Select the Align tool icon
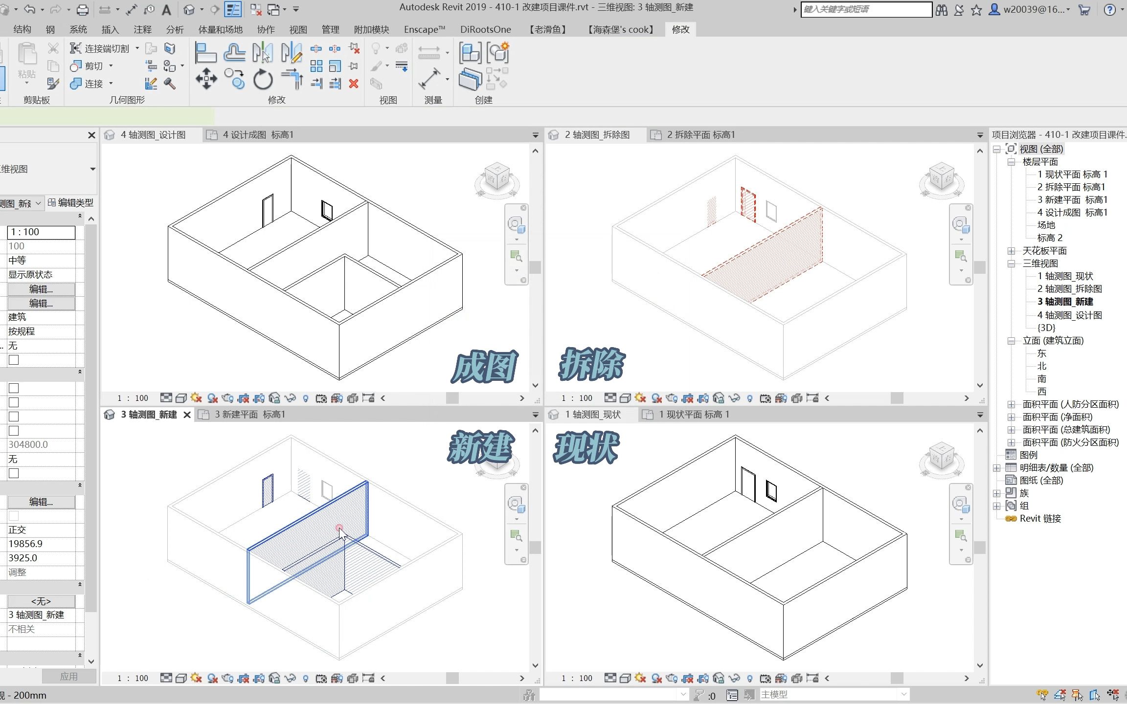1127x704 pixels. [205, 53]
